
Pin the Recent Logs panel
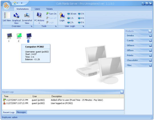click(122, 92)
